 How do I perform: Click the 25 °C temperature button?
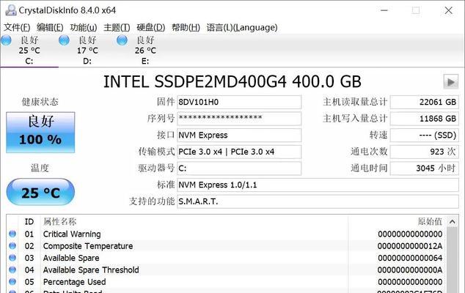40,192
